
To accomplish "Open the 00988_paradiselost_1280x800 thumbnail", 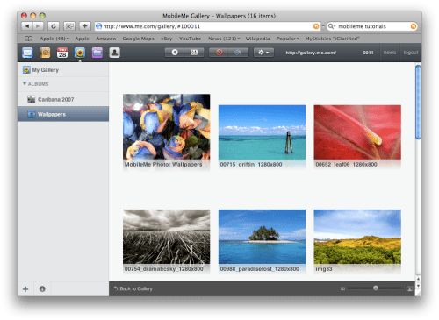I will pos(262,237).
